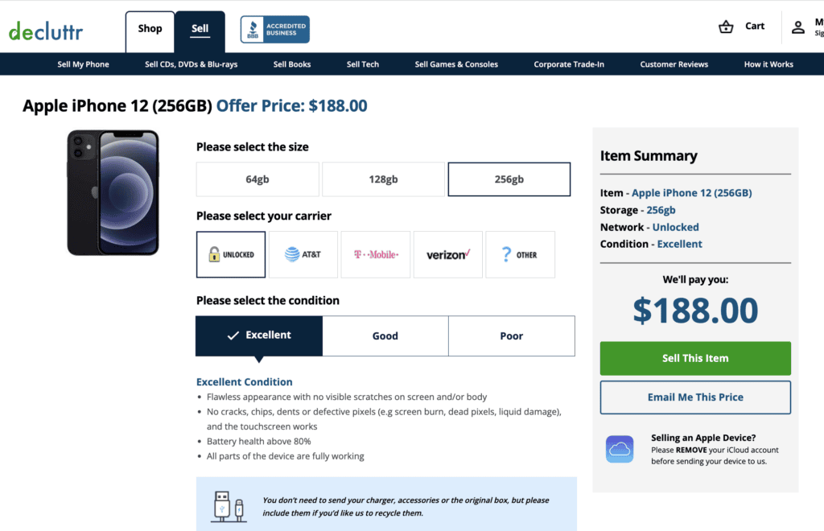Click the BBB Accredited Business badge
Image resolution: width=824 pixels, height=531 pixels.
pyautogui.click(x=274, y=28)
